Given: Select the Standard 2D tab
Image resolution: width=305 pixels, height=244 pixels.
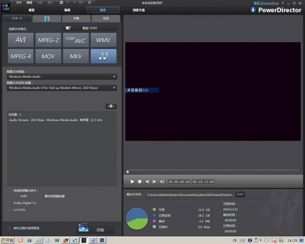Looking at the screenshot, I should click(x=17, y=18).
